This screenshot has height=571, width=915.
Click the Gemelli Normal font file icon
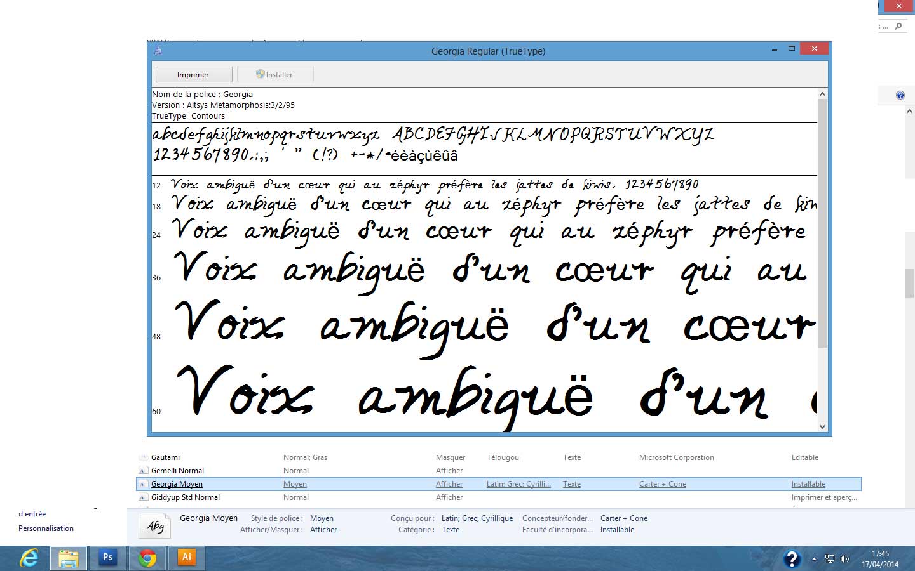(143, 471)
